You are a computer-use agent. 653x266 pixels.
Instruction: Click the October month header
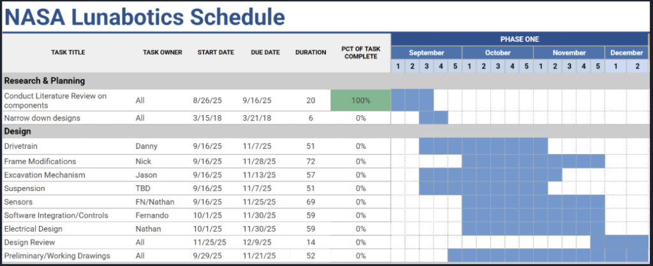click(x=497, y=53)
